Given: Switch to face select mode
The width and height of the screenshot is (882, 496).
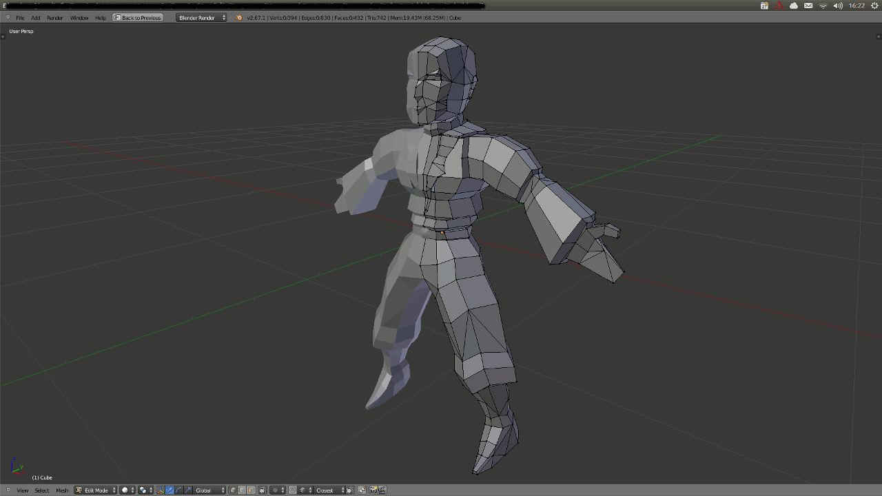Looking at the screenshot, I should (251, 490).
